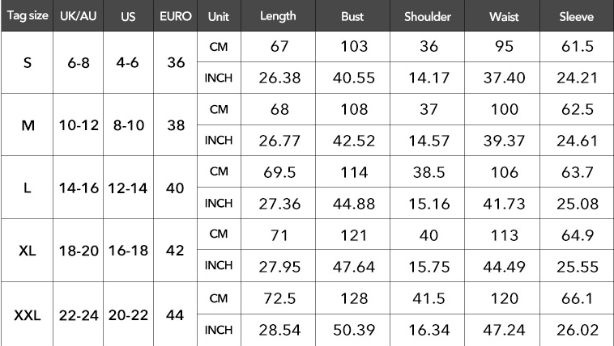Click the bust value 47.64
The width and height of the screenshot is (614, 346).
click(x=354, y=267)
